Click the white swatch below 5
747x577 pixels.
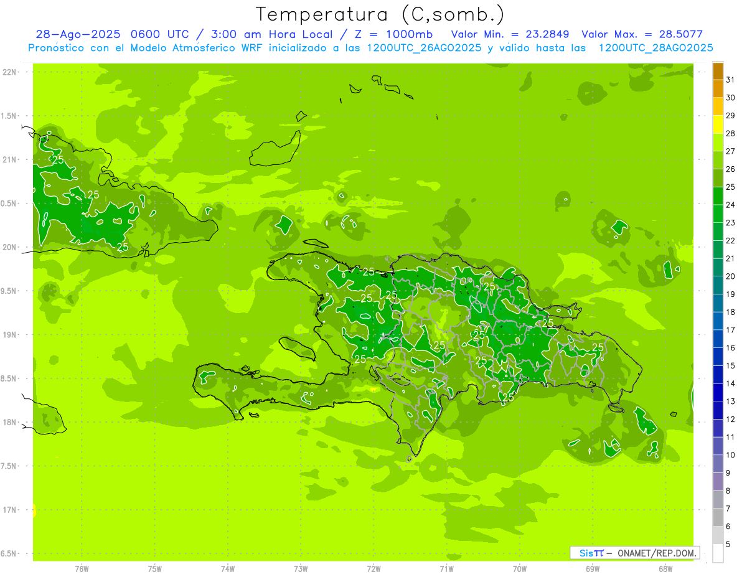pyautogui.click(x=718, y=553)
